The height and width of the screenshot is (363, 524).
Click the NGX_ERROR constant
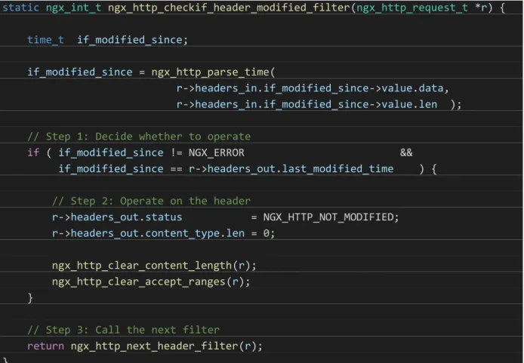(x=217, y=153)
